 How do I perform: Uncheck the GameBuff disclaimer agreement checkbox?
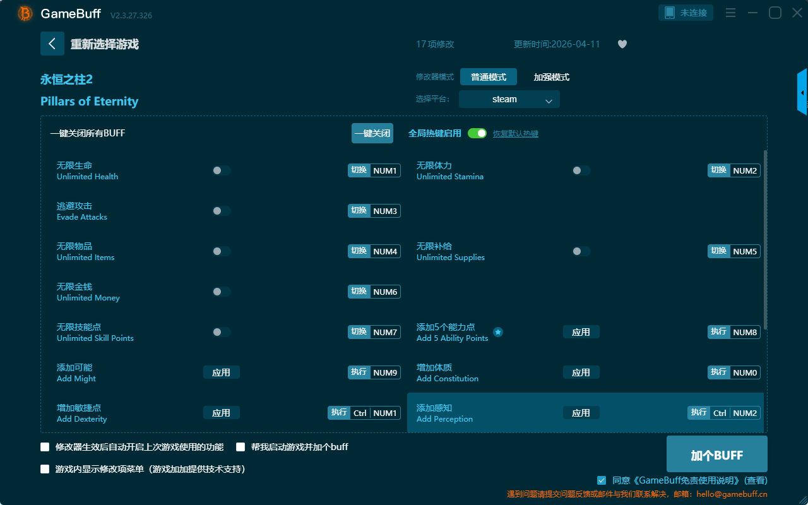[602, 480]
